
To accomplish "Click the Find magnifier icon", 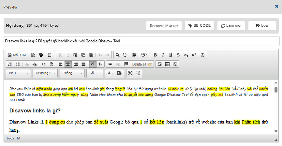I will coord(117,55).
